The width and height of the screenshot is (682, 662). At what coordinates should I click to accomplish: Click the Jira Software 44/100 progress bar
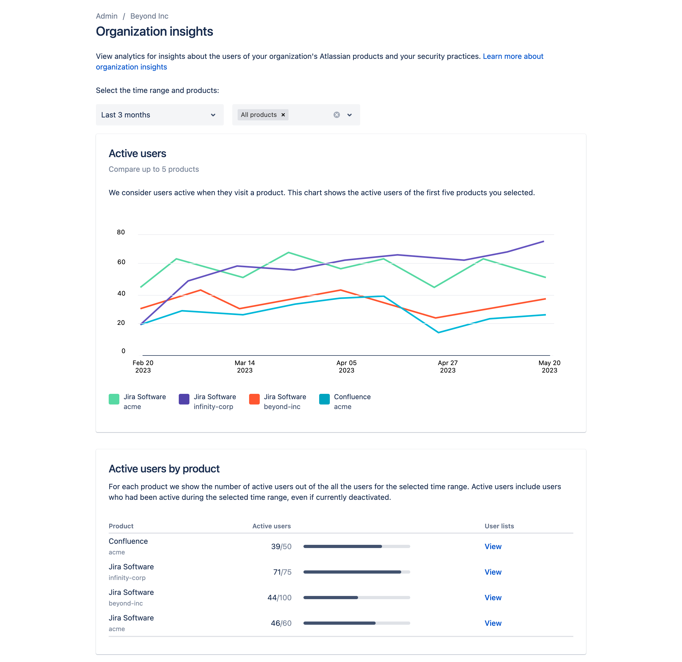pos(356,598)
